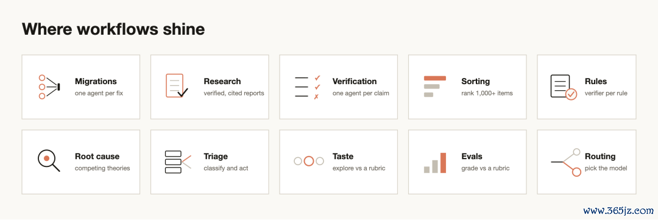Click the 'pick the model' text
This screenshot has width=658, height=220.
pos(606,168)
